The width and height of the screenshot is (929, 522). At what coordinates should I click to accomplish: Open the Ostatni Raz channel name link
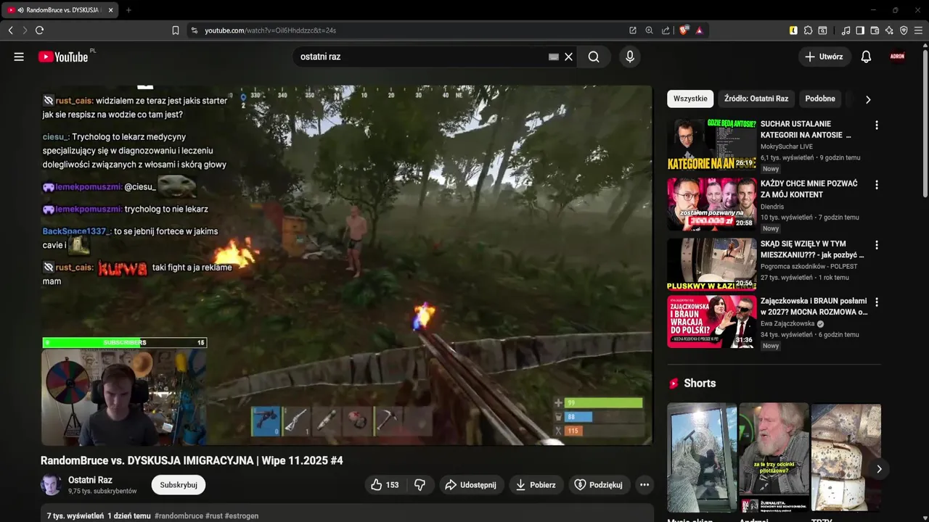[90, 480]
